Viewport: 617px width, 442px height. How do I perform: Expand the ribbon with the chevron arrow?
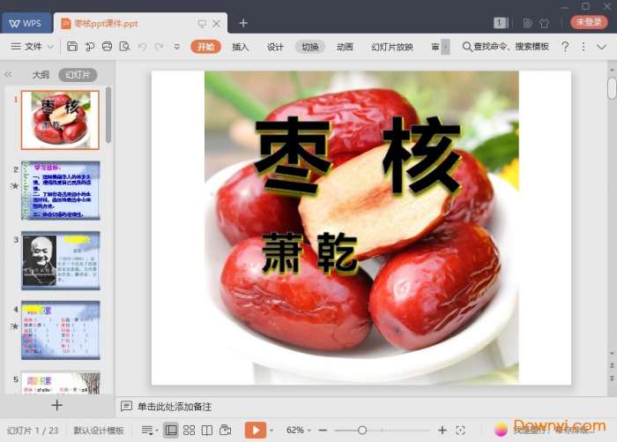coord(601,47)
